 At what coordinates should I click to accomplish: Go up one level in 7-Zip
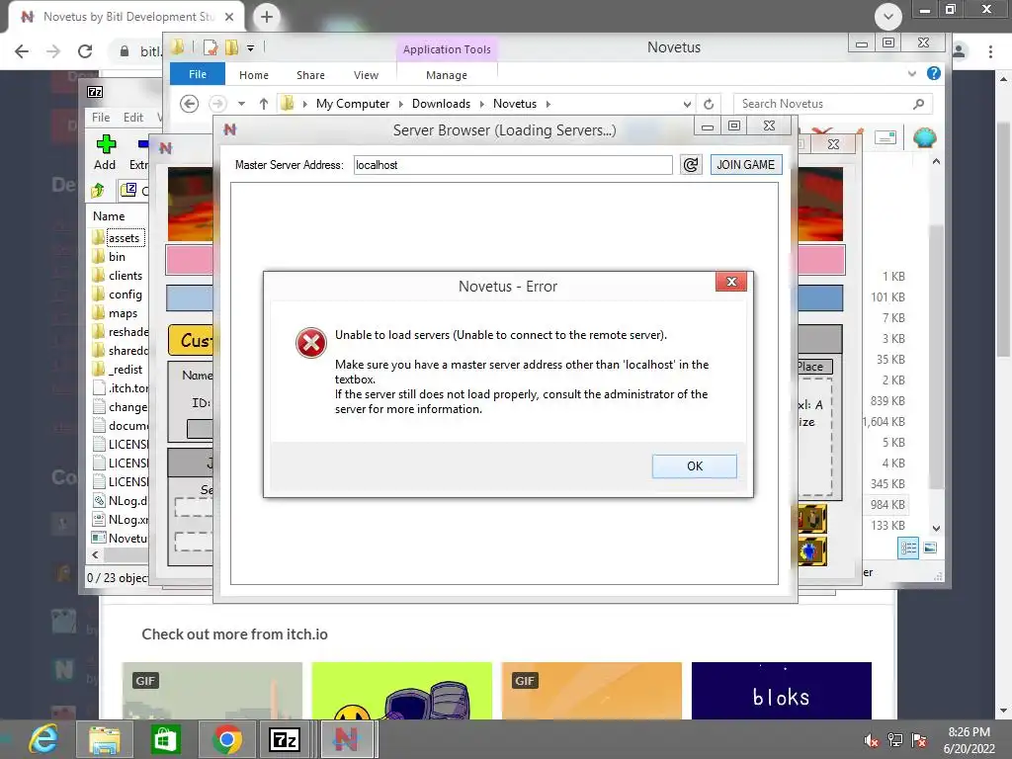(98, 191)
